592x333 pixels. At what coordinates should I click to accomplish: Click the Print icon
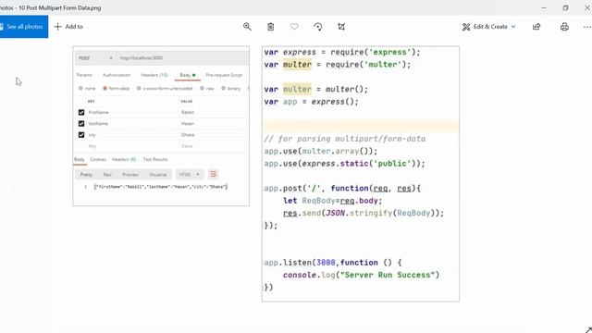coord(564,27)
